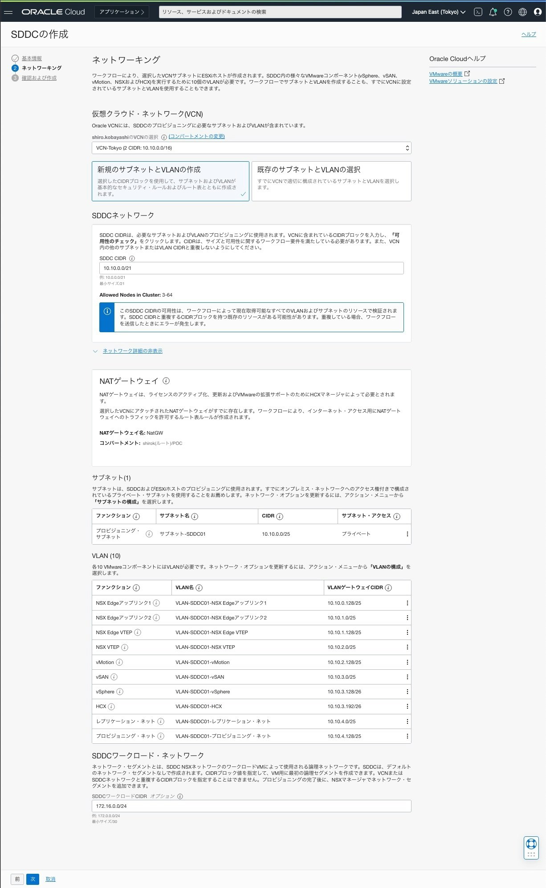Viewport: 546px width, 888px height.
Task: Open notifications bell icon
Action: (493, 12)
